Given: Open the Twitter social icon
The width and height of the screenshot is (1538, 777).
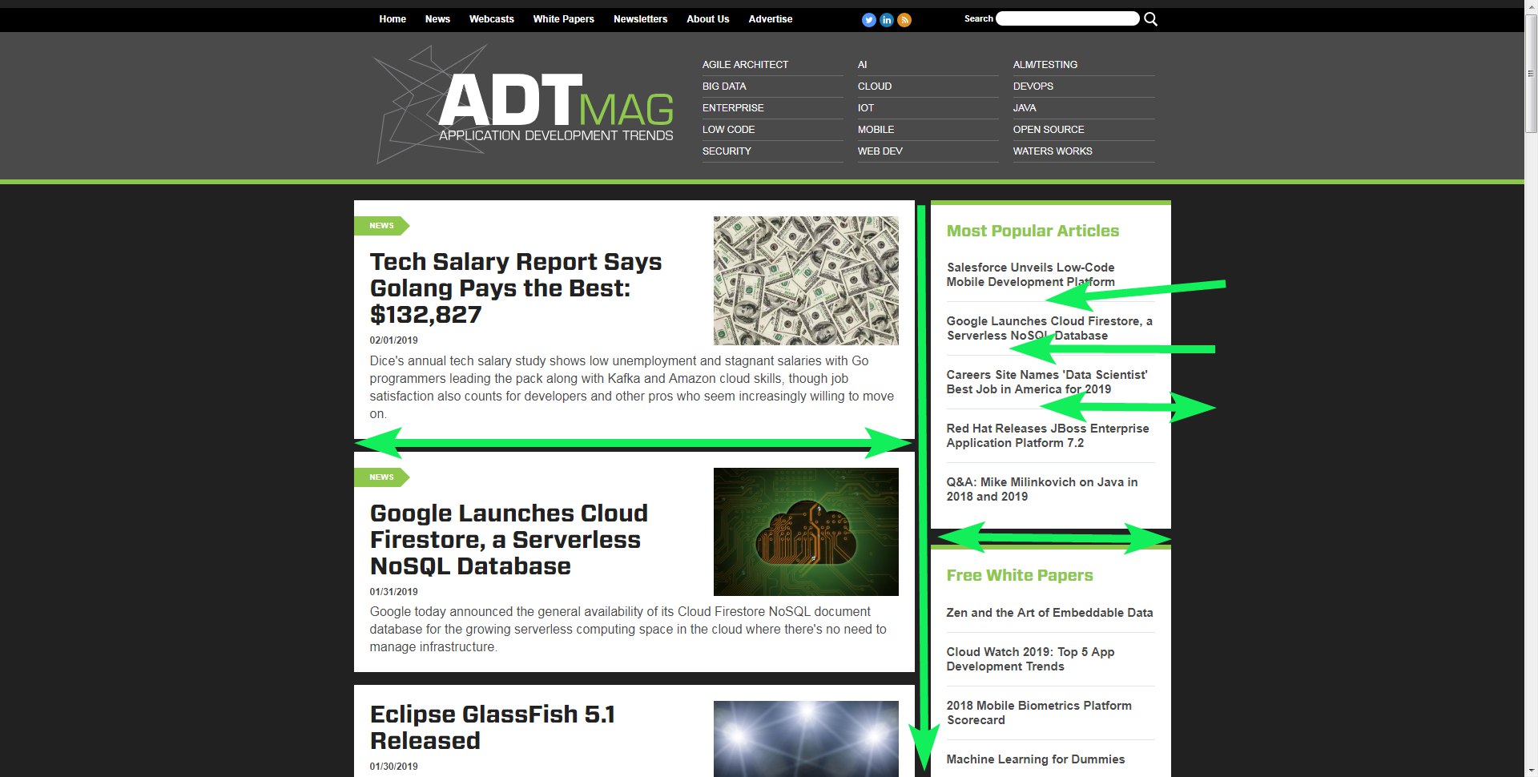Looking at the screenshot, I should 868,20.
